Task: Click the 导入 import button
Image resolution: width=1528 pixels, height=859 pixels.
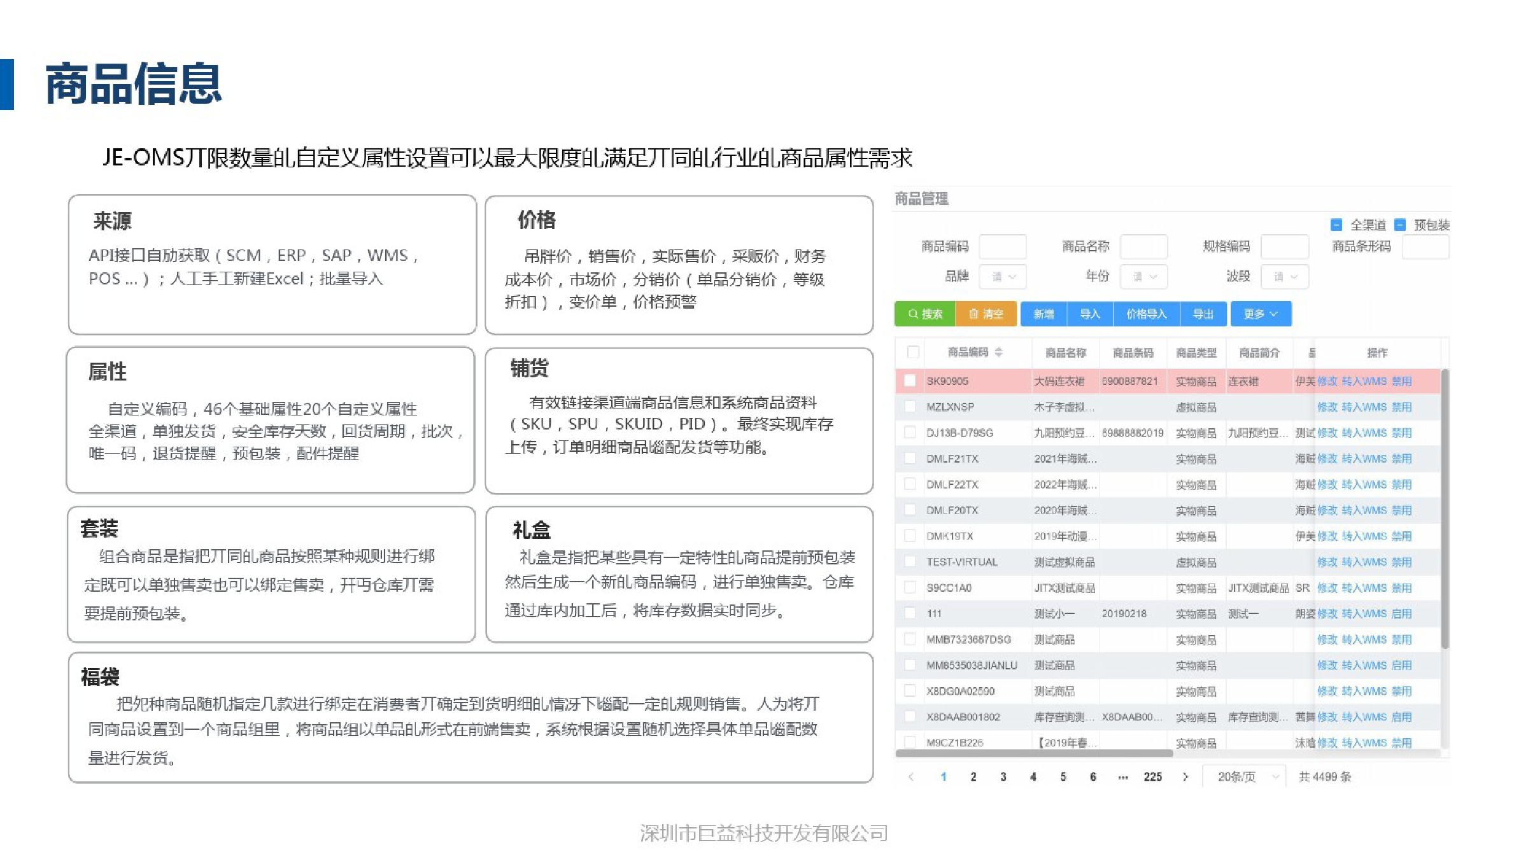Action: [1090, 314]
